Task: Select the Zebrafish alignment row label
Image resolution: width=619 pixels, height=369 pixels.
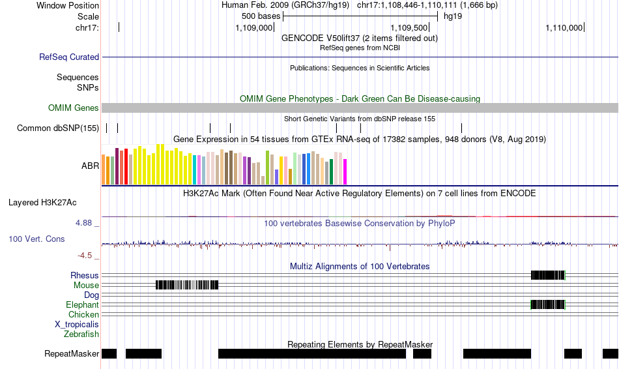Action: (x=81, y=334)
